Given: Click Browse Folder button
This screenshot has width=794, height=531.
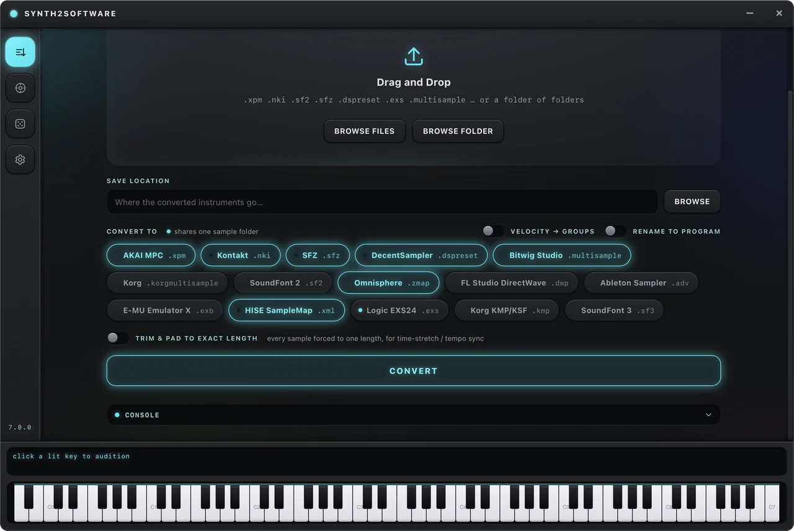Looking at the screenshot, I should pyautogui.click(x=458, y=132).
